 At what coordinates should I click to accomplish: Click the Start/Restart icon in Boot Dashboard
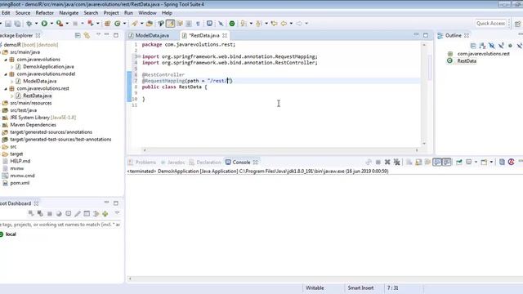tap(31, 213)
